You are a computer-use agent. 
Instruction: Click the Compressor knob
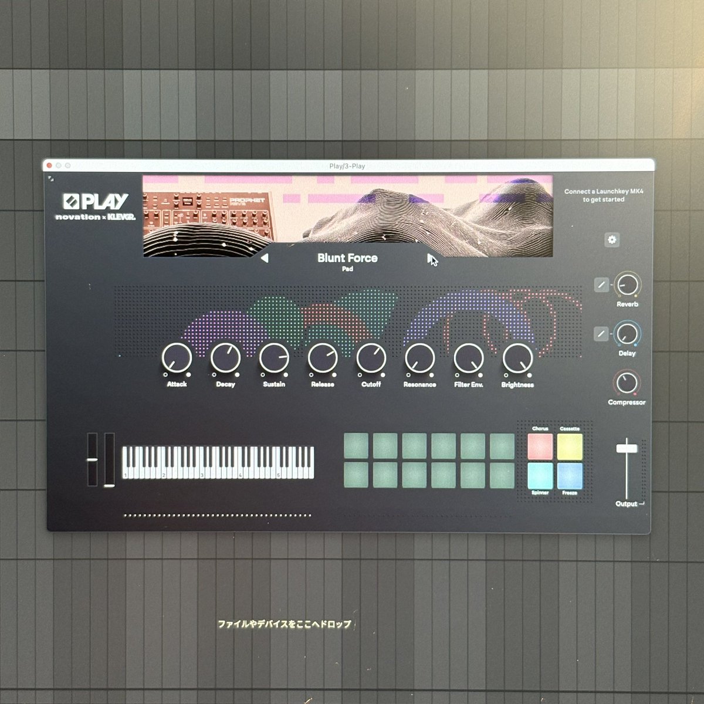(627, 383)
